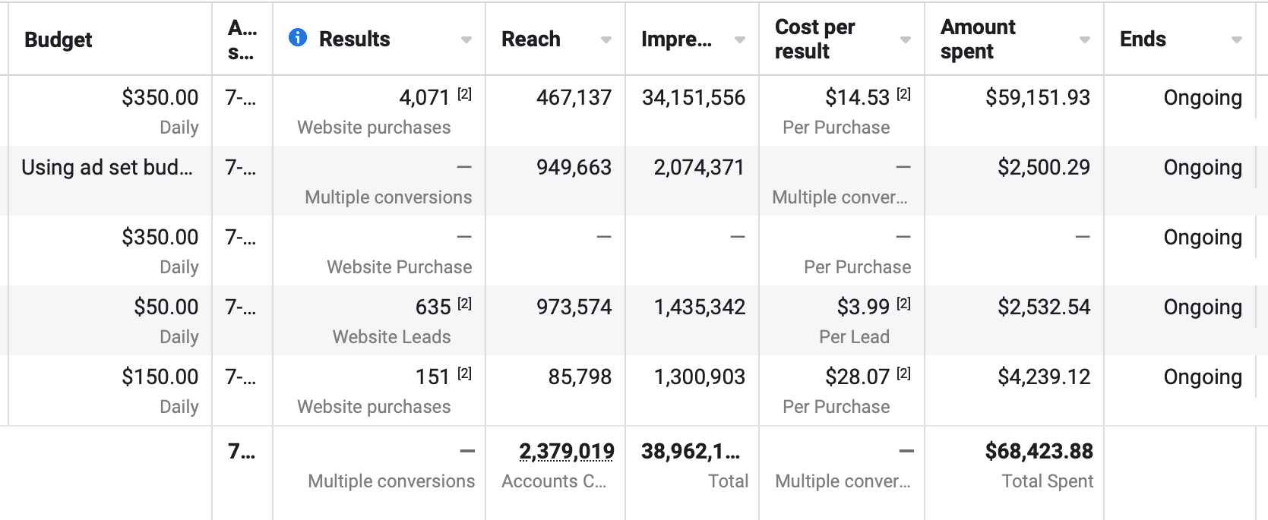Open the Ends column dropdown arrow
This screenshot has height=520, width=1268.
1237,39
